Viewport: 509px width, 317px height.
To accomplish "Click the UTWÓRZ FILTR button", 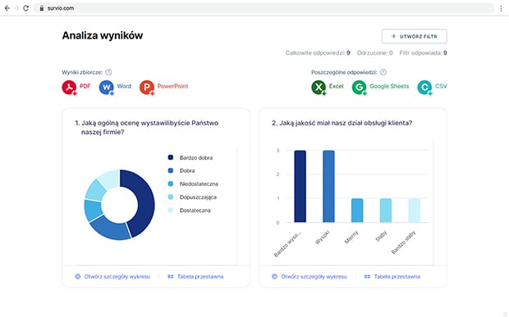I will point(415,36).
